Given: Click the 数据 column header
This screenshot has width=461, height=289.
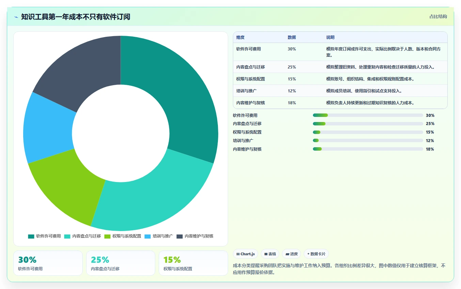Looking at the screenshot, I should pos(292,37).
